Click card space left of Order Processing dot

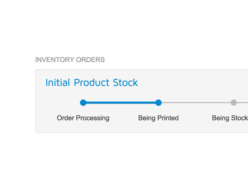click(59, 103)
